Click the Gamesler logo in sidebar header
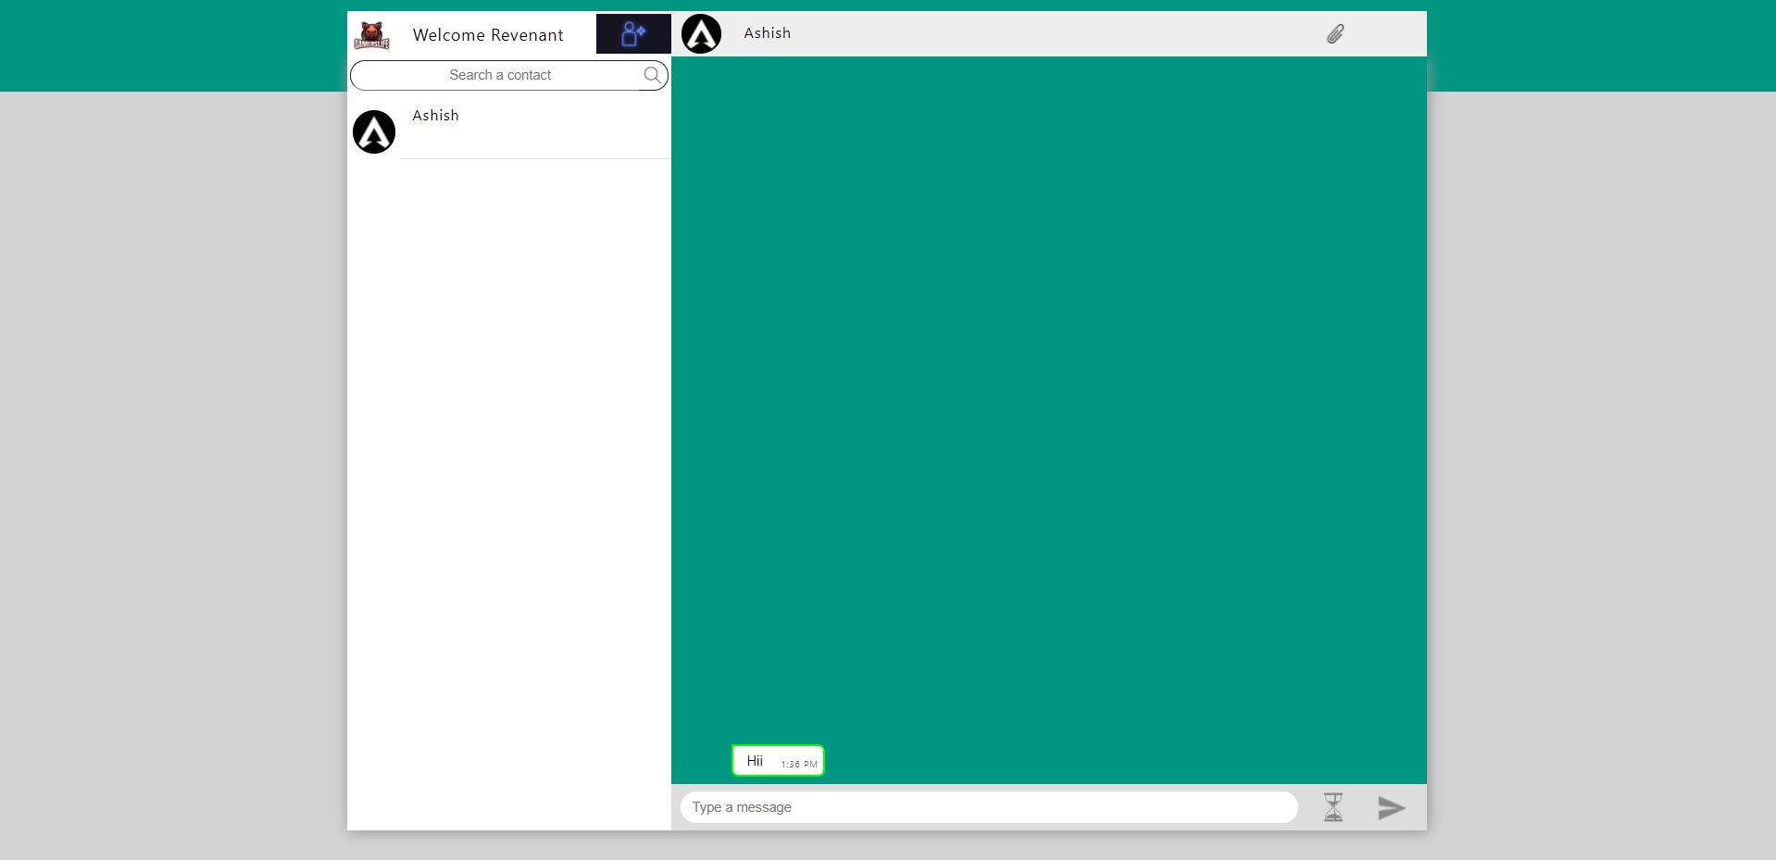 tap(373, 34)
